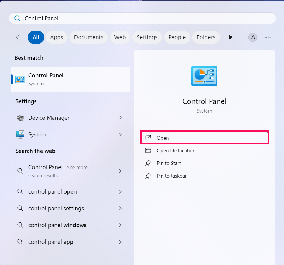Select the All filter tab
The width and height of the screenshot is (284, 265).
pyautogui.click(x=36, y=37)
